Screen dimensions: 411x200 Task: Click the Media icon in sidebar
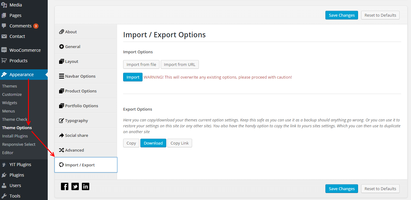(x=4, y=5)
